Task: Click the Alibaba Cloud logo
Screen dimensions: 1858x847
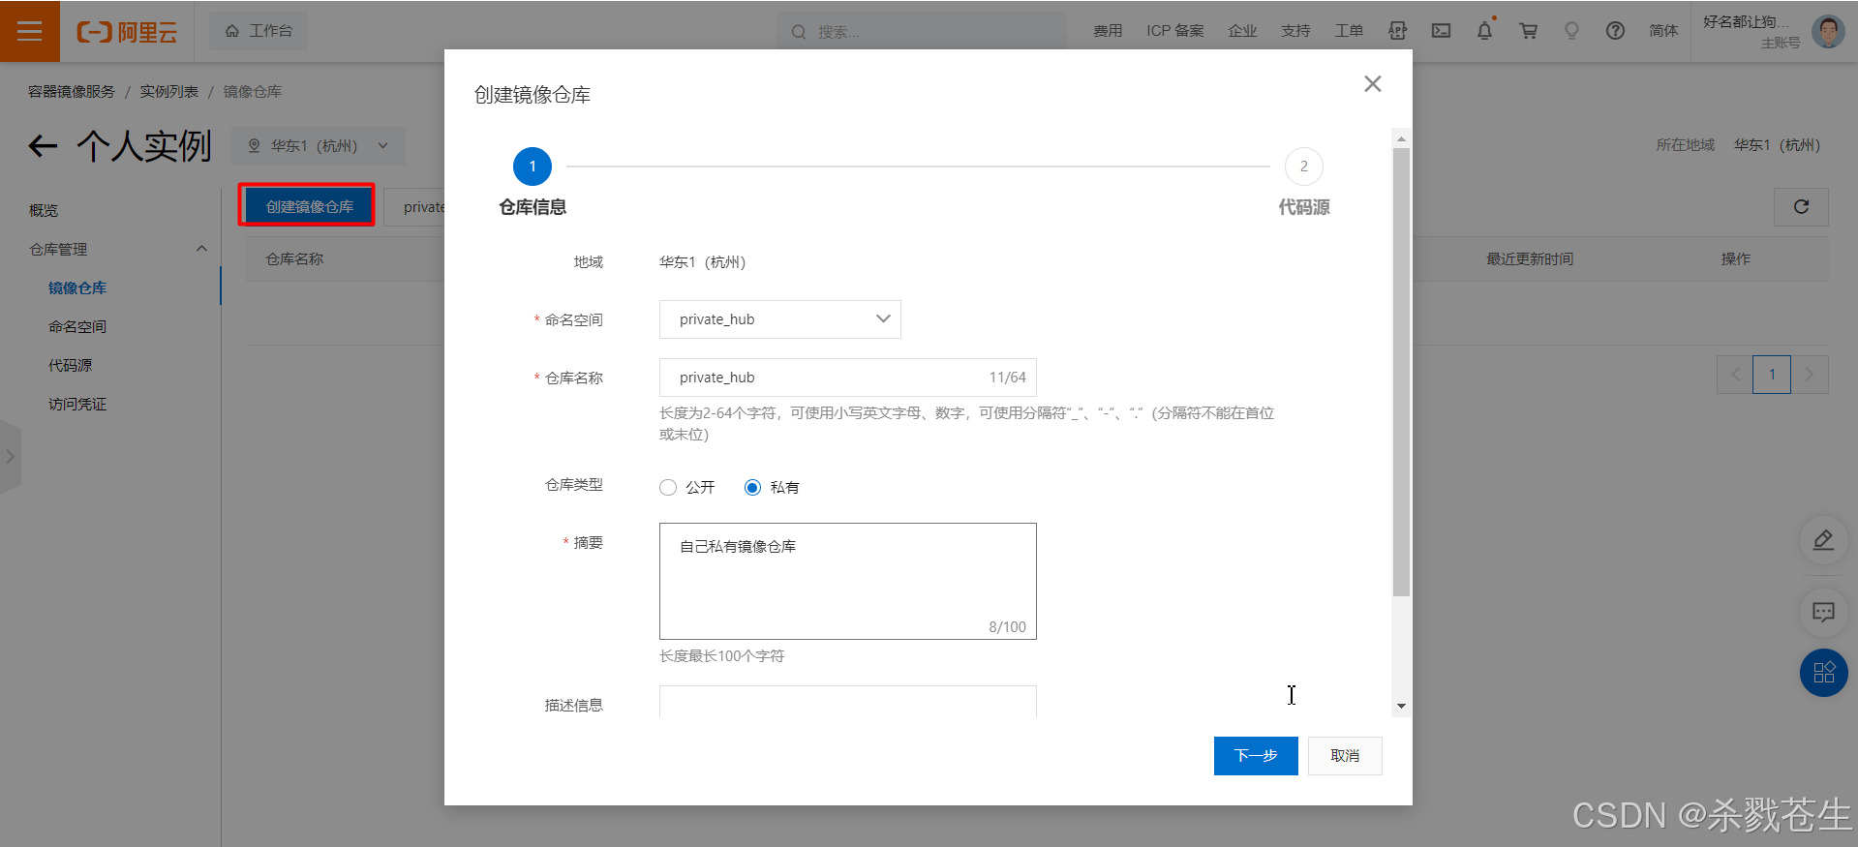Action: [x=127, y=32]
